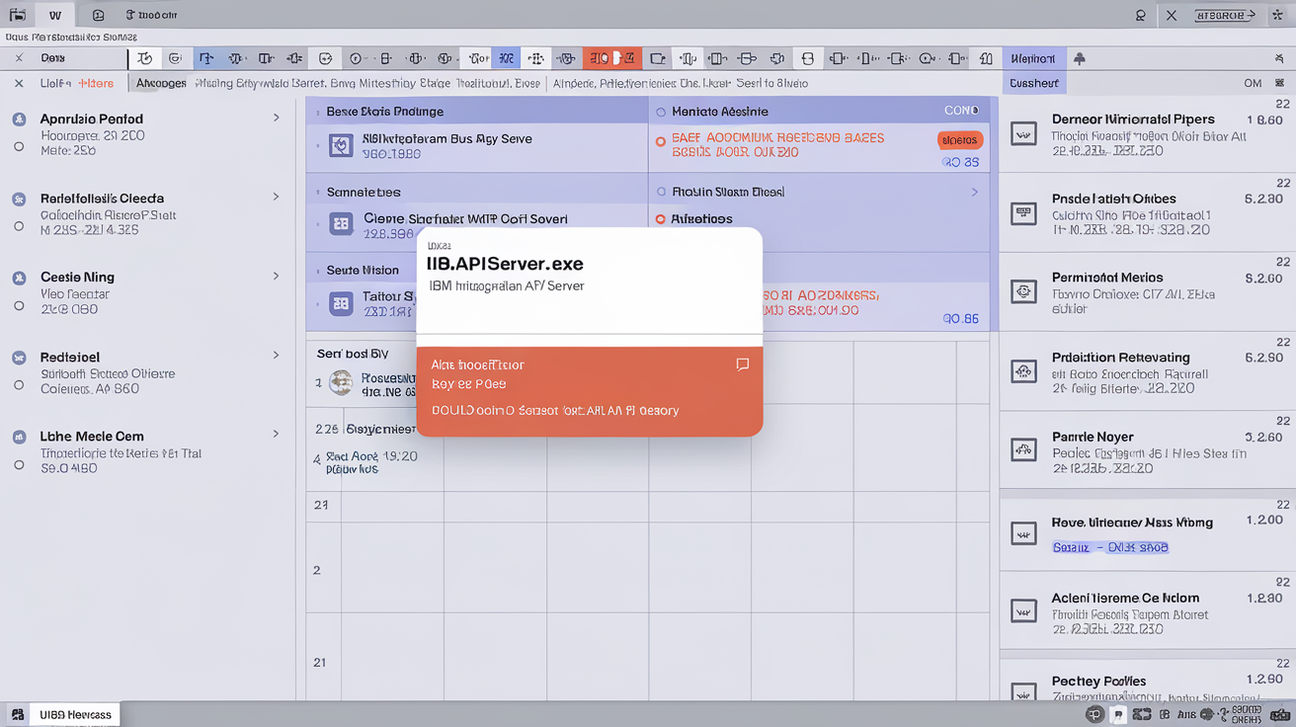Viewport: 1296px width, 727px height.
Task: Close the Dens row with its X
Action: [19, 58]
